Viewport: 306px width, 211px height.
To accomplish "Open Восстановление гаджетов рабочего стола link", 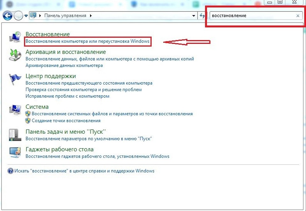I will pyautogui.click(x=98, y=156).
